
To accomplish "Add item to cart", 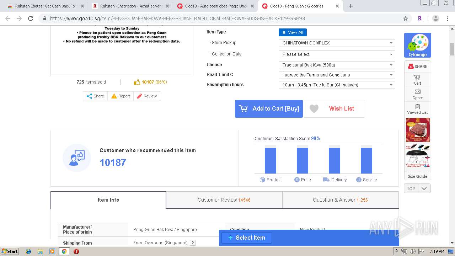I will tap(269, 109).
